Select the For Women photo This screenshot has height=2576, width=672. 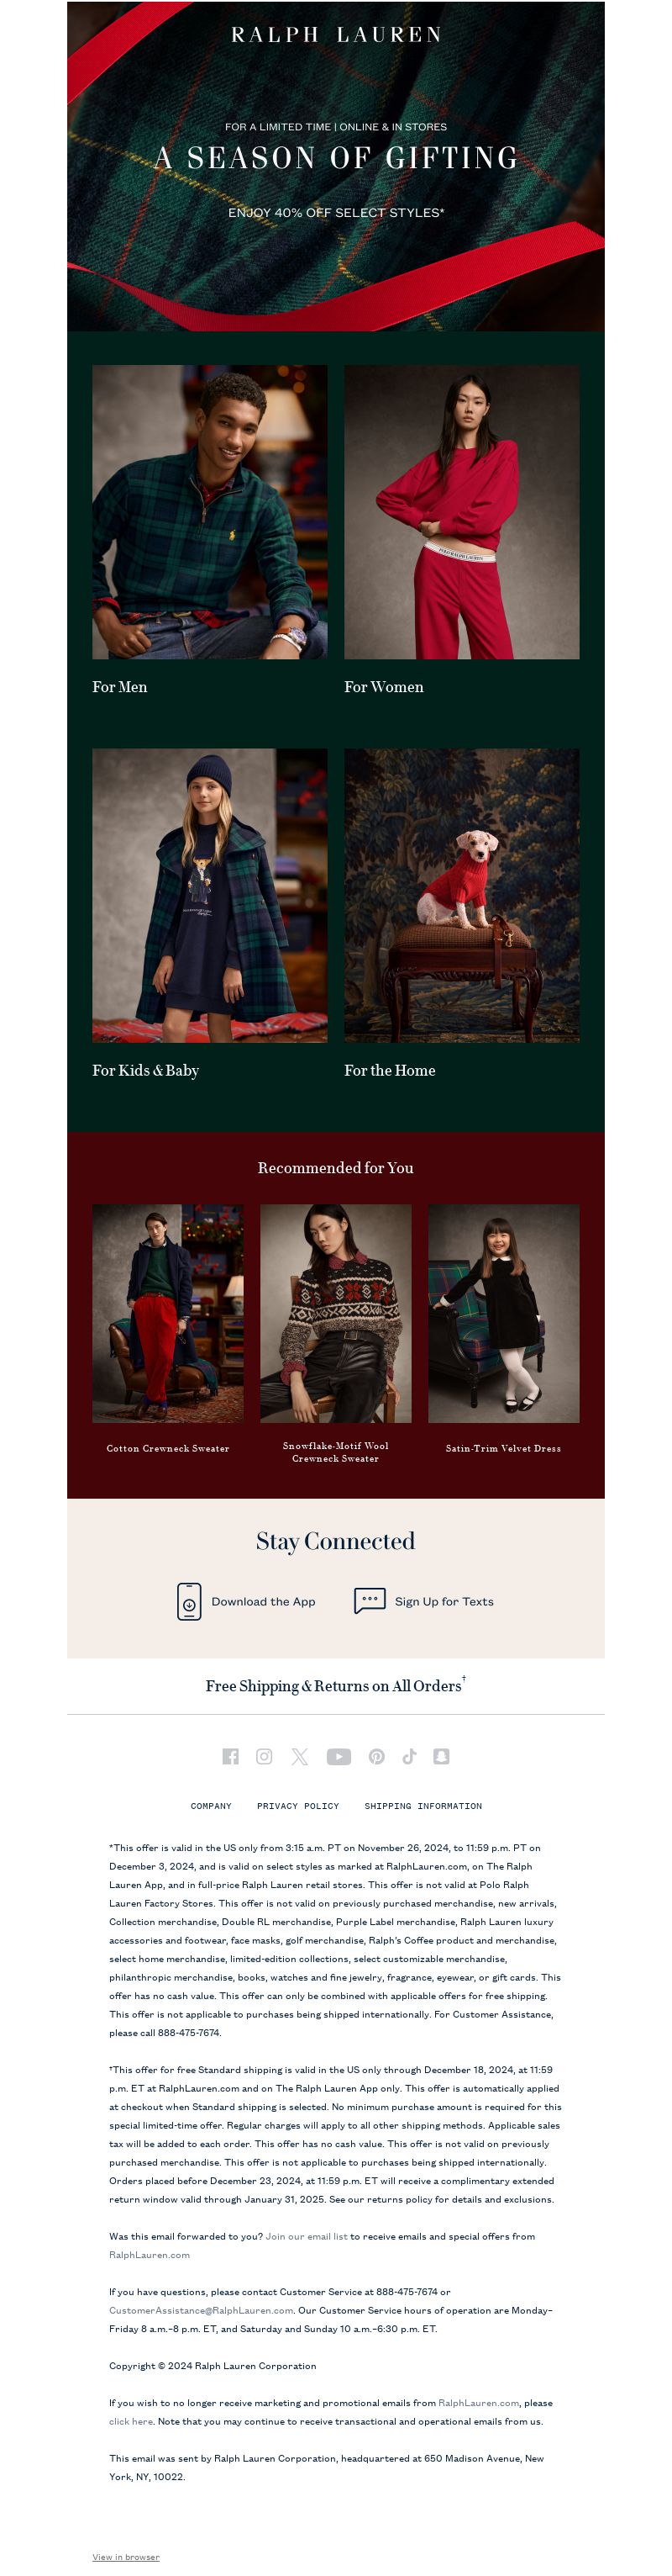[461, 511]
